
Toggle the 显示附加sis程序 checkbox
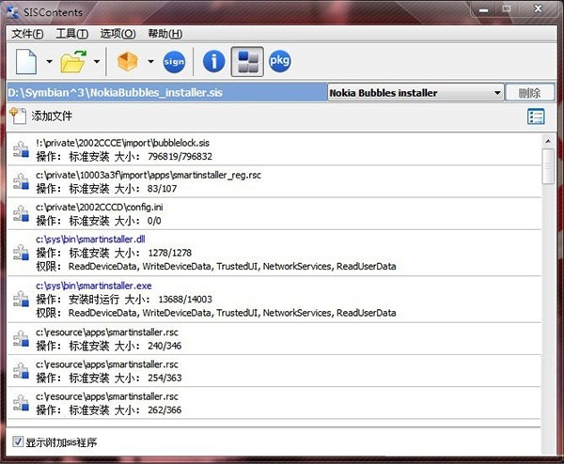18,441
